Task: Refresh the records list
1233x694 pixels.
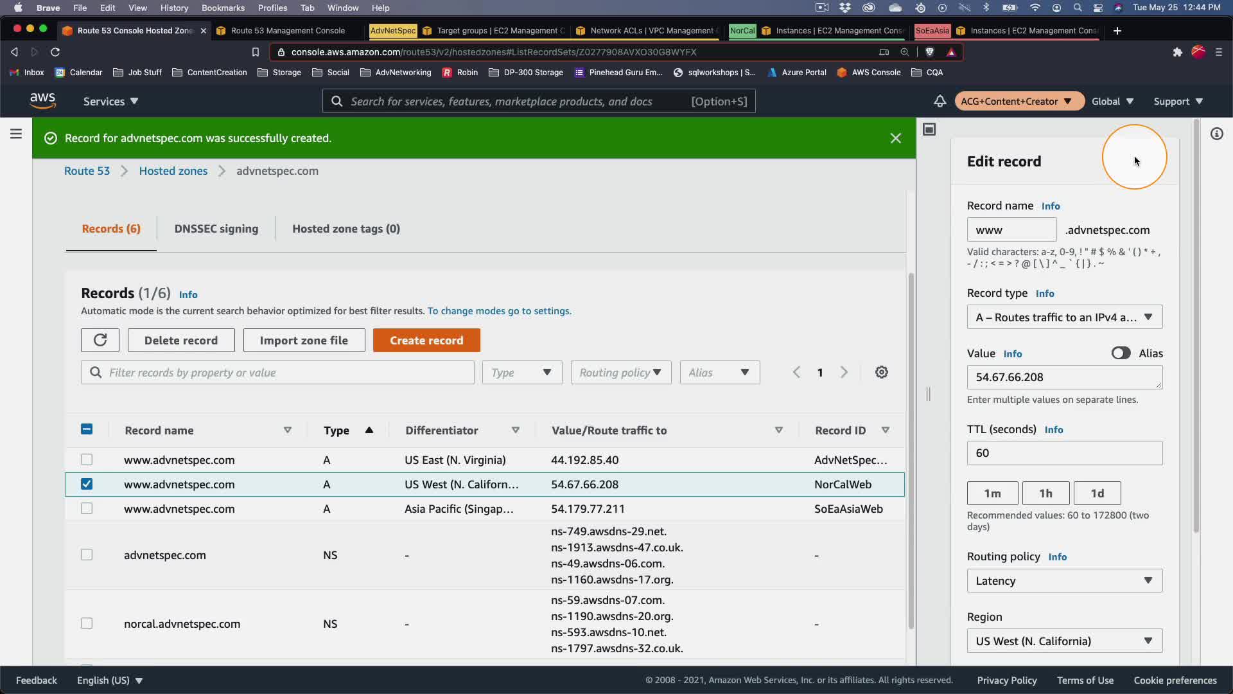Action: [100, 340]
